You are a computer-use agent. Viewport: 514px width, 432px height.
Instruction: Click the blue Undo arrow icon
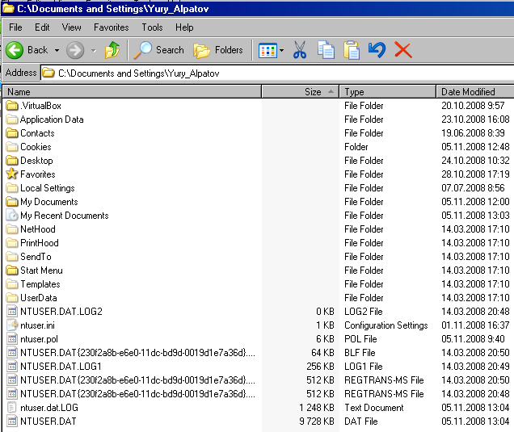click(x=377, y=50)
